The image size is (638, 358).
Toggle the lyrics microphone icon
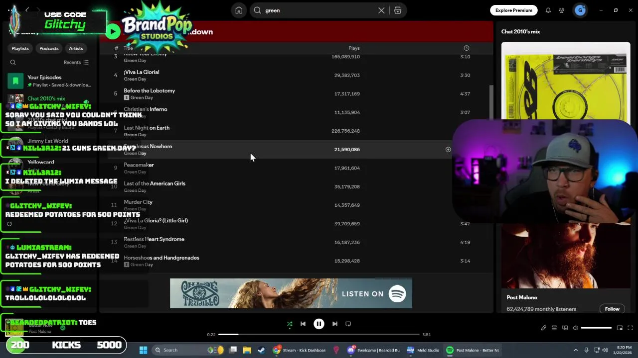click(x=543, y=328)
